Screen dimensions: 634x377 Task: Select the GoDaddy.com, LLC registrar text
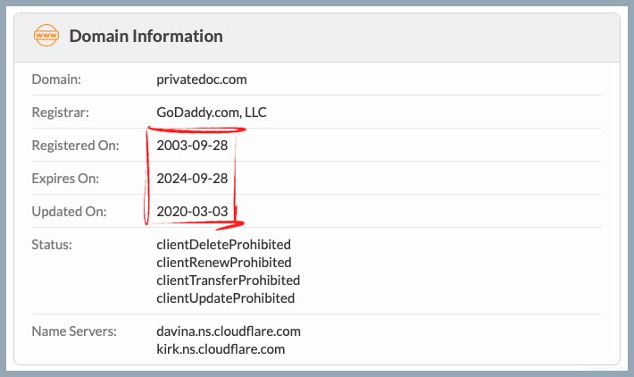pos(212,113)
